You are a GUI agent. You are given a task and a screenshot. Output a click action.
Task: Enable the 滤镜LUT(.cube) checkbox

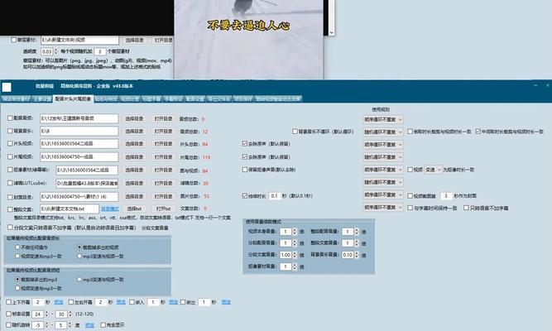pos(10,183)
